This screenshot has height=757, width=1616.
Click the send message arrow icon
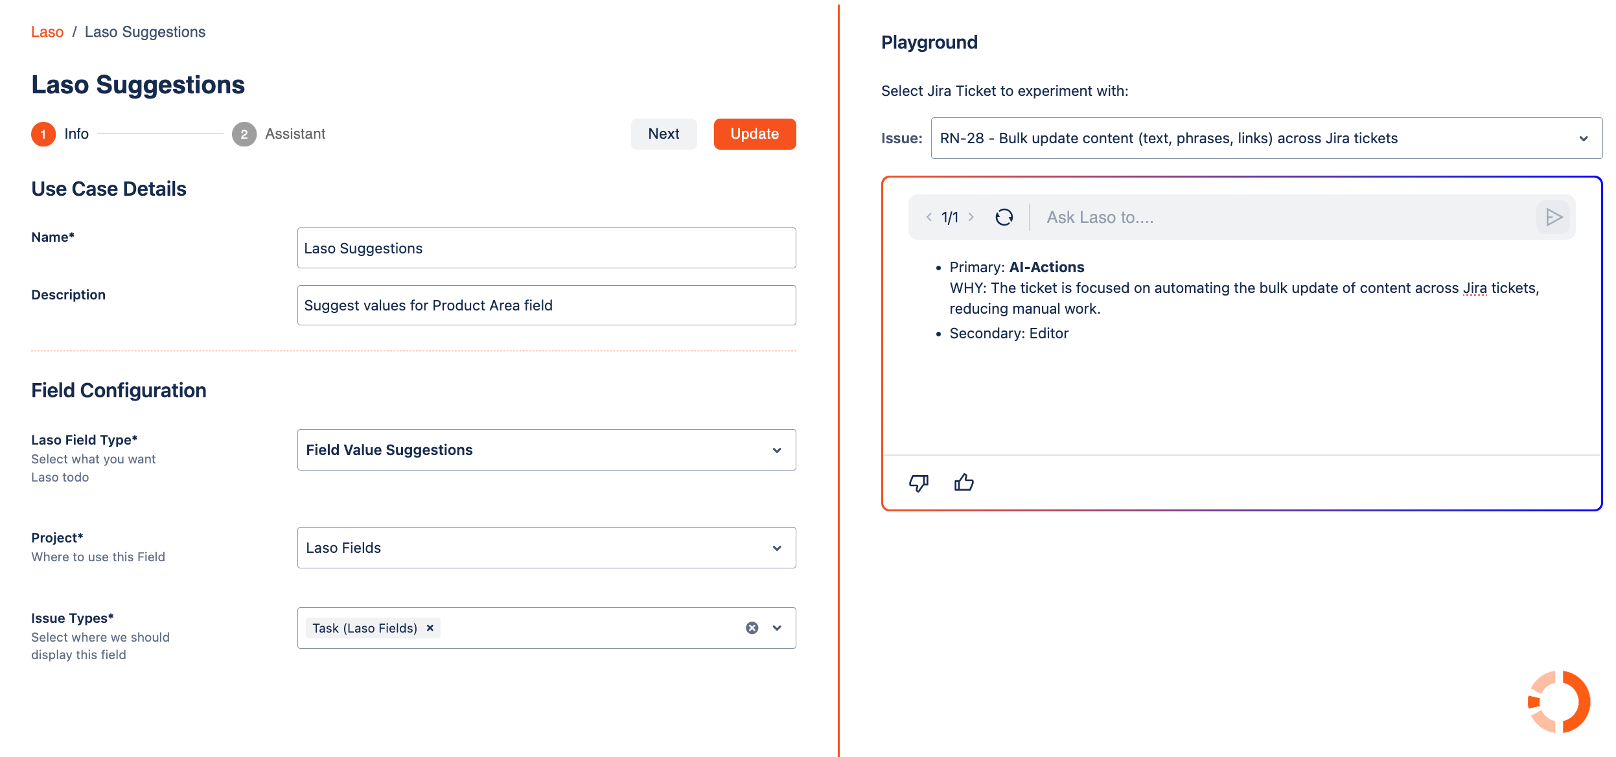click(x=1554, y=217)
